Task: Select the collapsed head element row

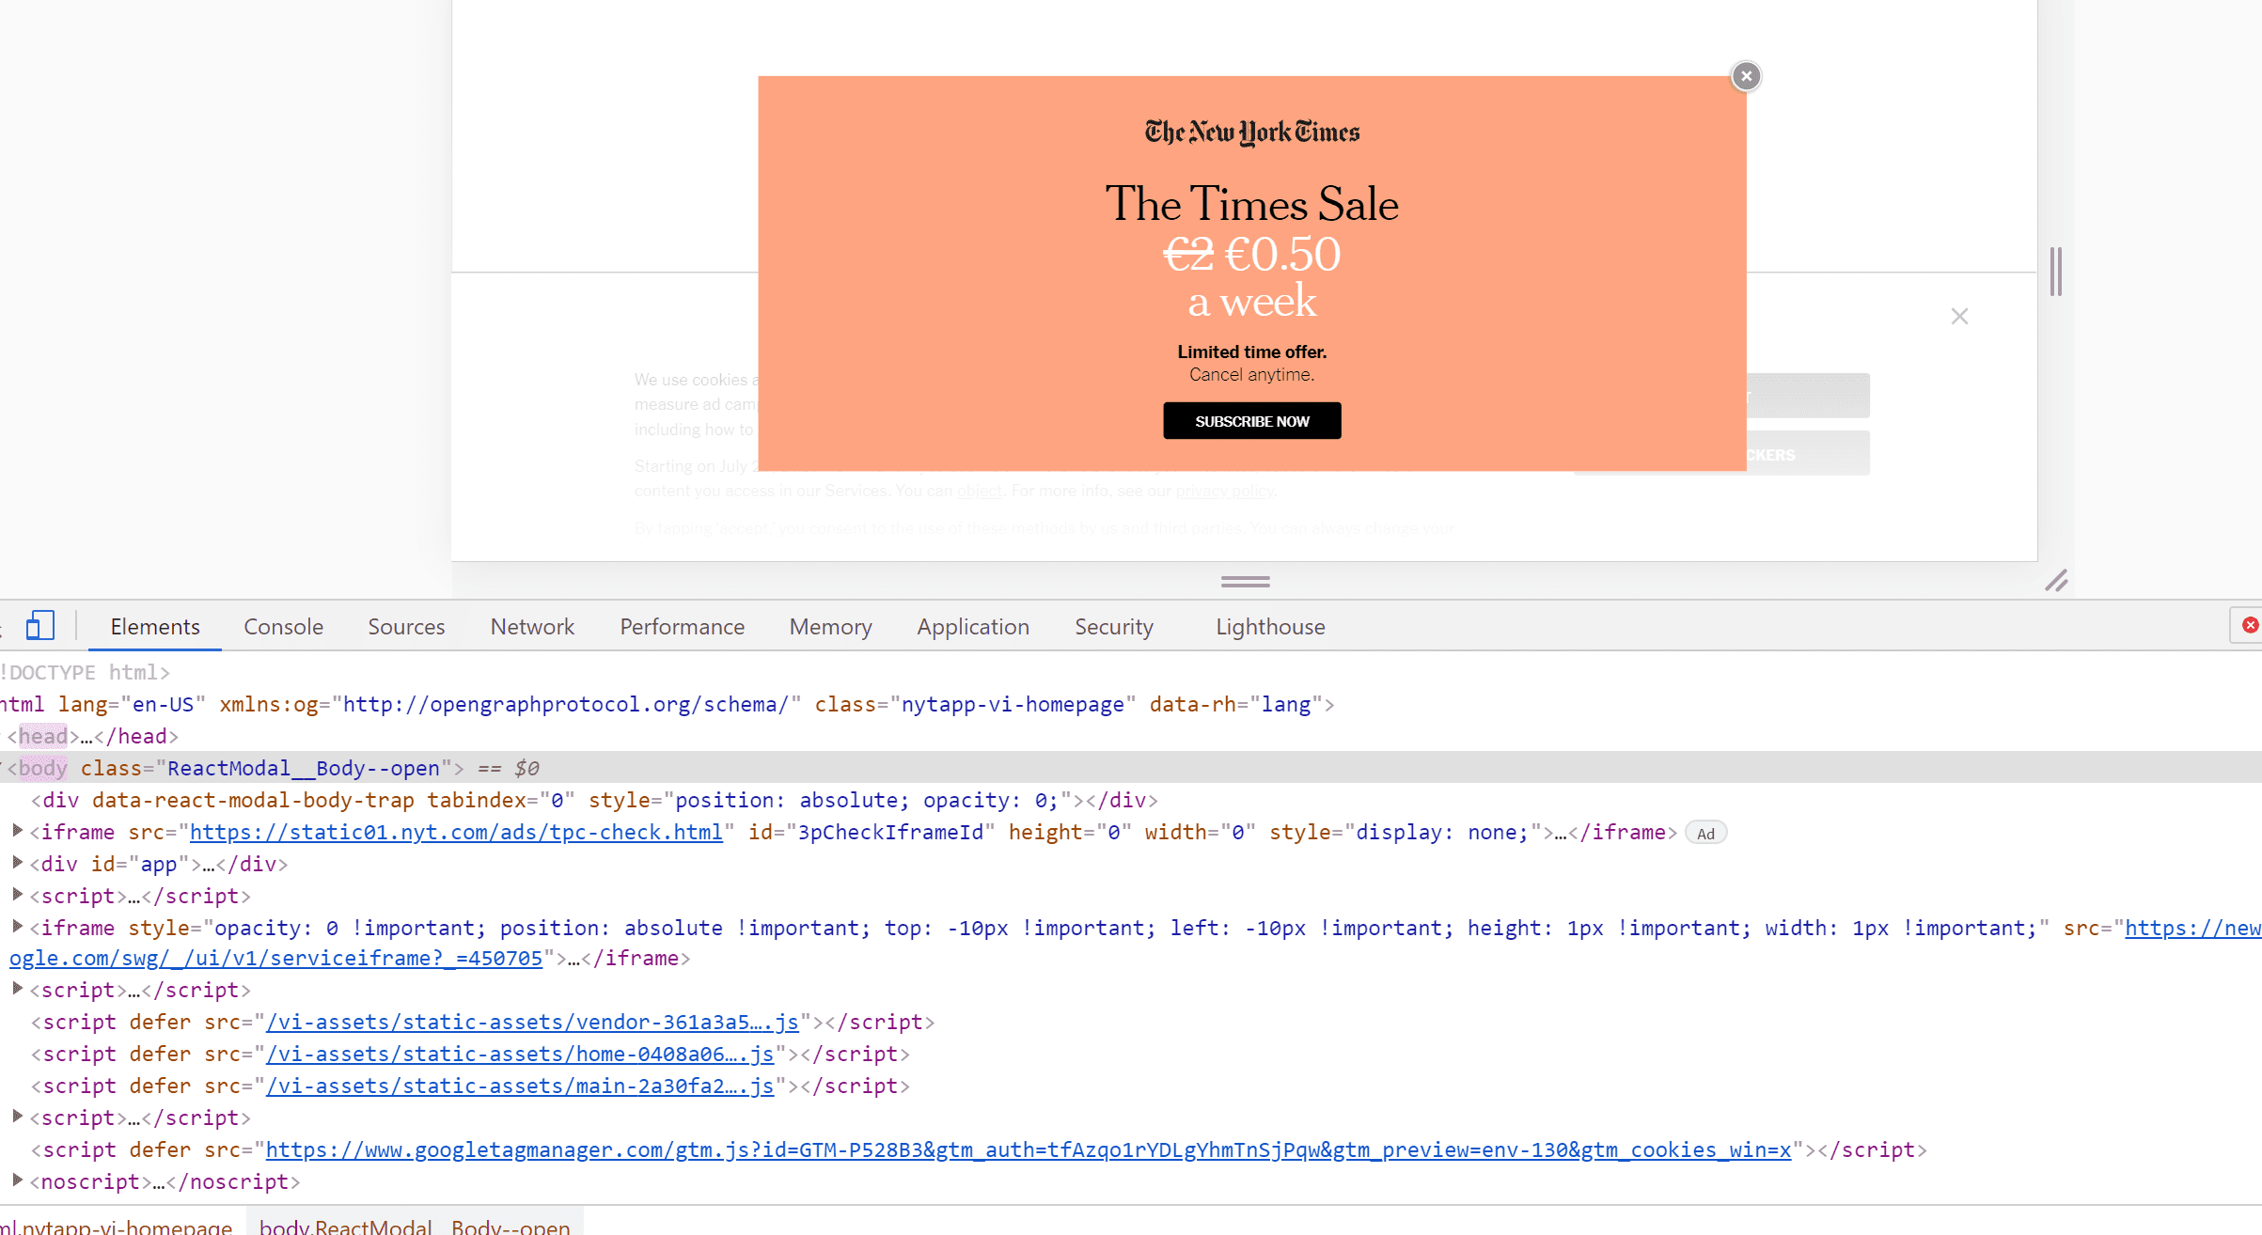Action: click(x=1131, y=736)
